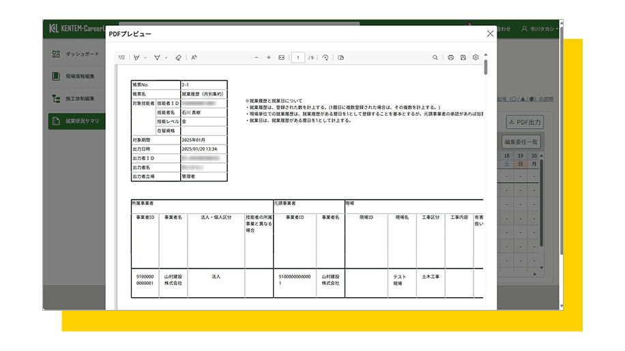
Task: Open the PDF table of contents panel
Action: [x=121, y=58]
